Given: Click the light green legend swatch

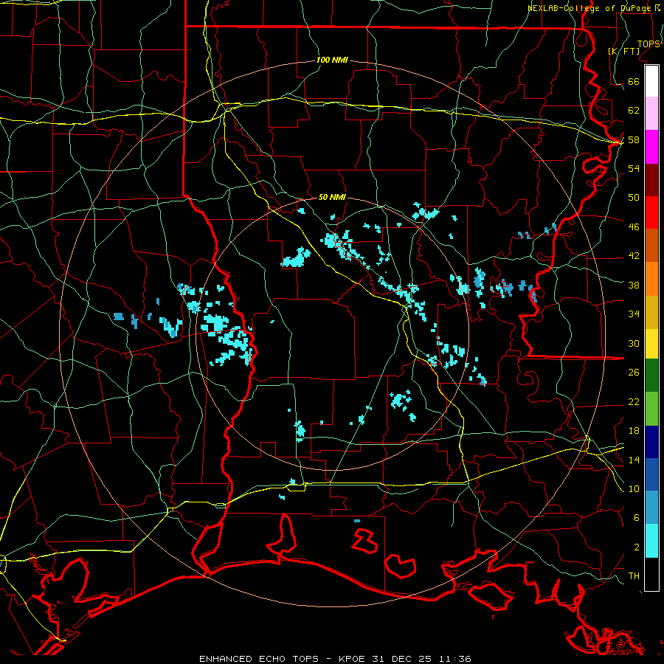Looking at the screenshot, I should [x=651, y=408].
